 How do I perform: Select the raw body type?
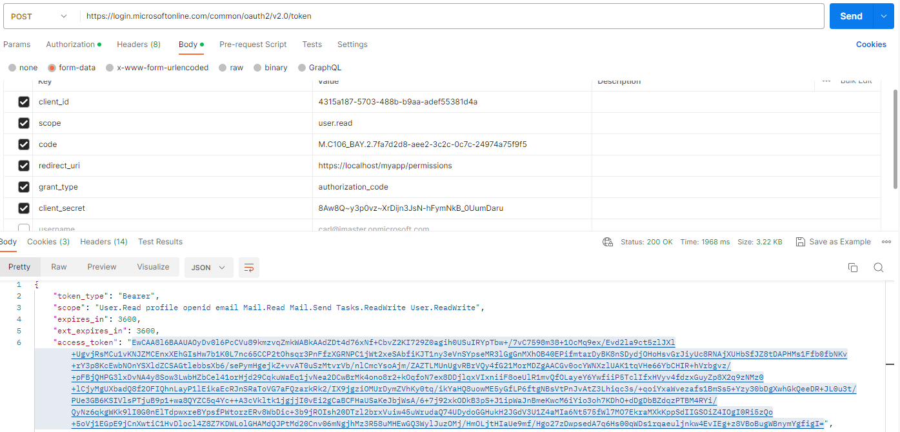(x=223, y=68)
